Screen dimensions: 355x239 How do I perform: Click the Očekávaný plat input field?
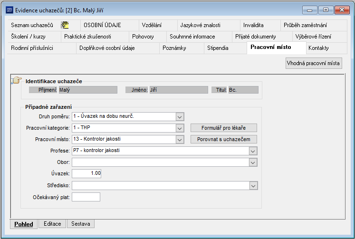pos(86,197)
